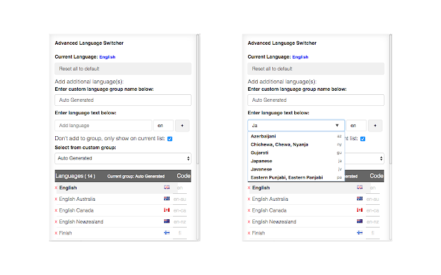Focus group name field in left panel
The width and height of the screenshot is (441, 275).
pos(123,100)
